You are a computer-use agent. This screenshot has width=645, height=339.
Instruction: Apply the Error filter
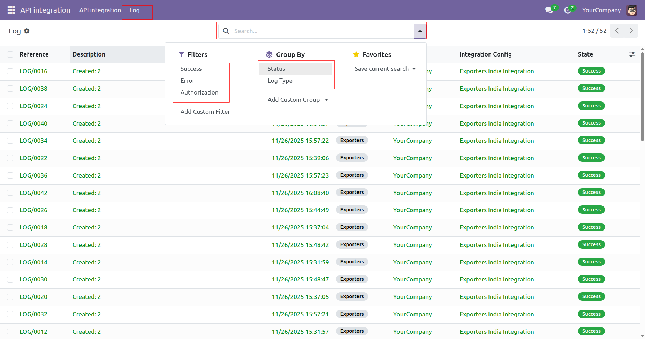(188, 81)
